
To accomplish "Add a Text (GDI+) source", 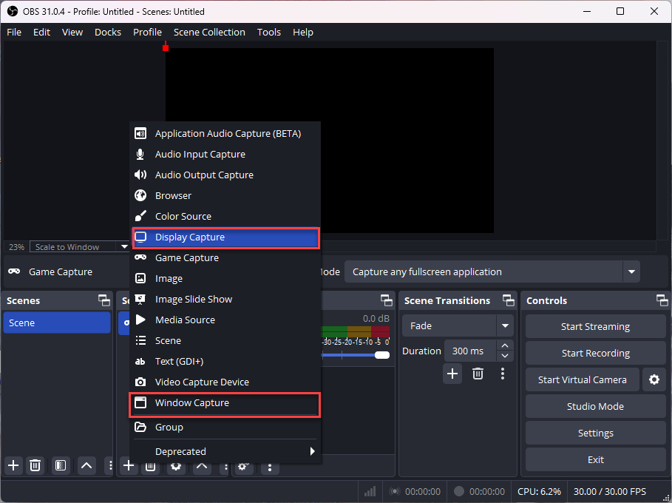I will (x=225, y=361).
